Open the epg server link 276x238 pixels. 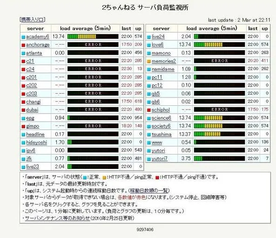(30, 118)
